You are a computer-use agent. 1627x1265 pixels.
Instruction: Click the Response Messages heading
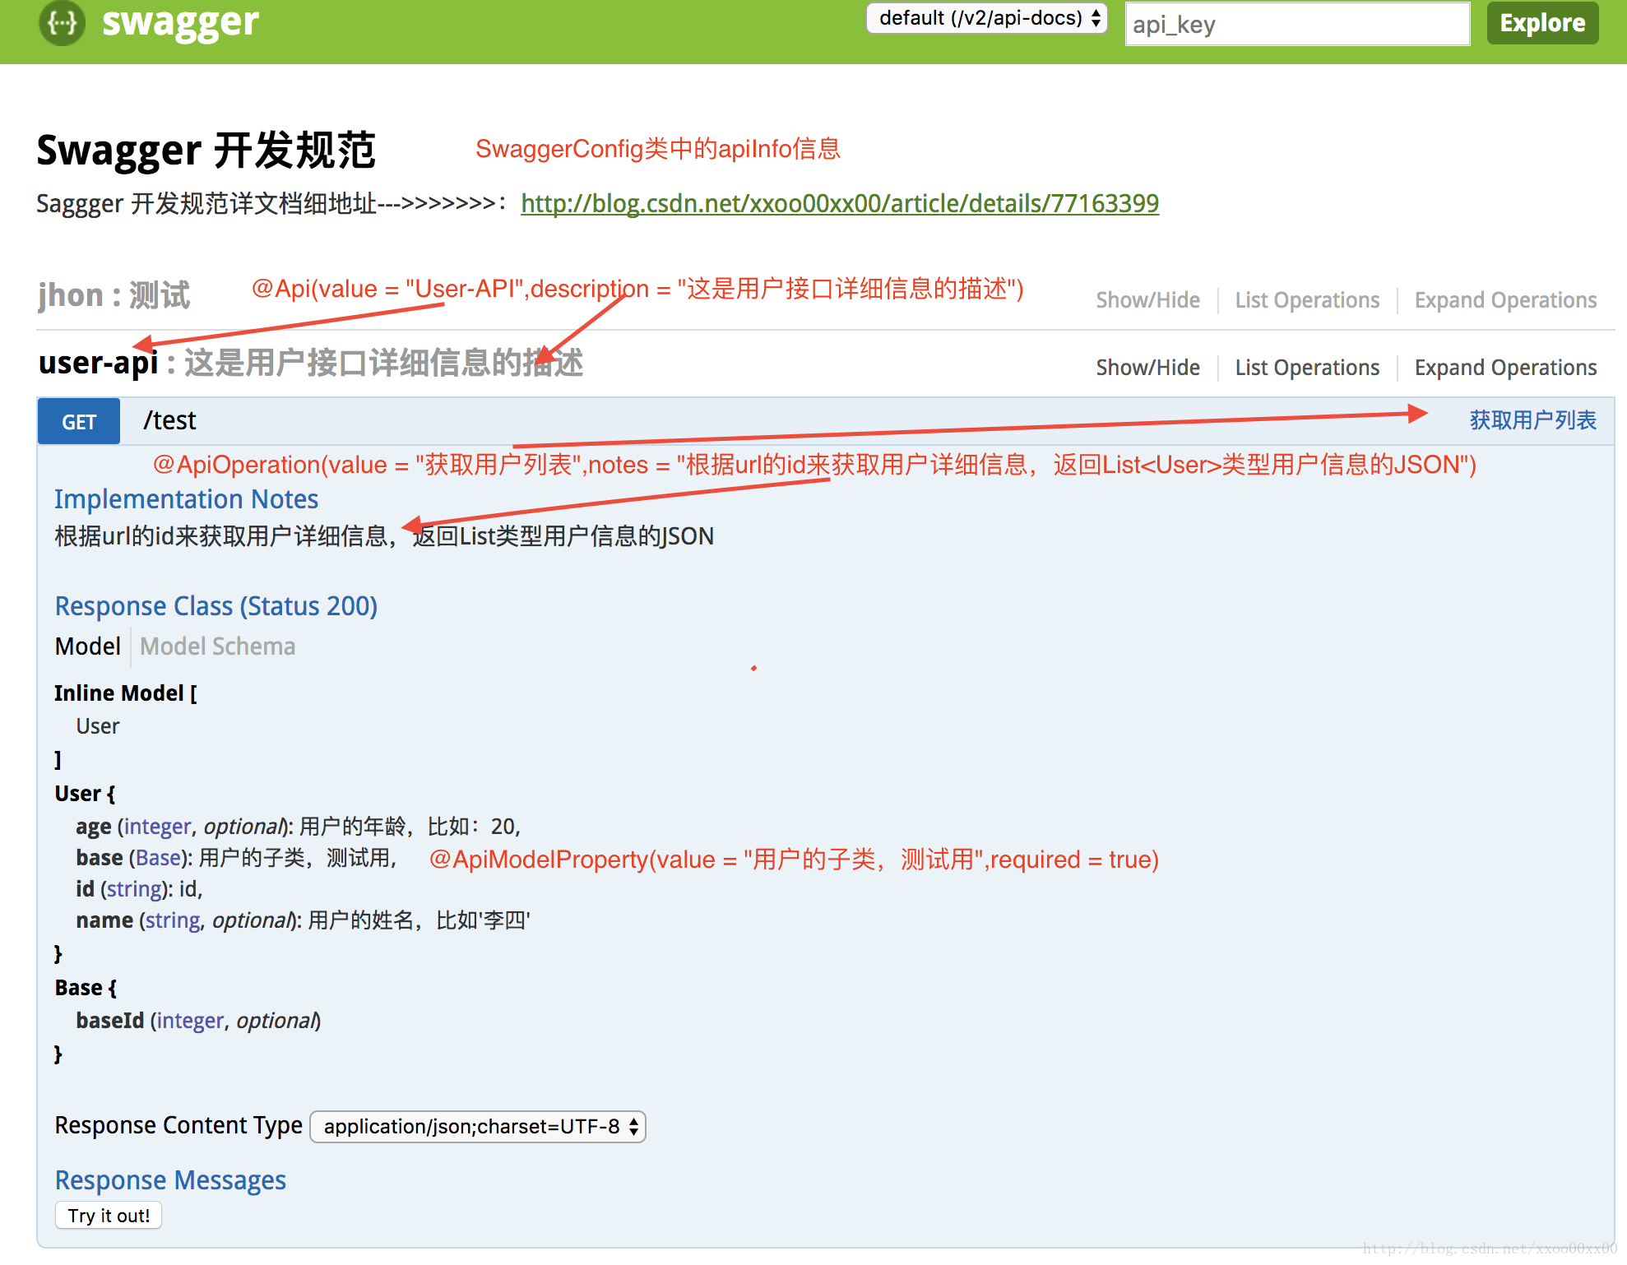[170, 1180]
